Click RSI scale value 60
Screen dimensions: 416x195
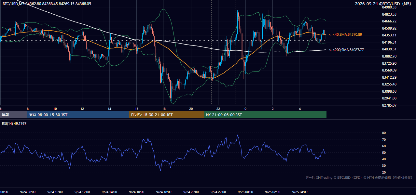click(x=384, y=146)
